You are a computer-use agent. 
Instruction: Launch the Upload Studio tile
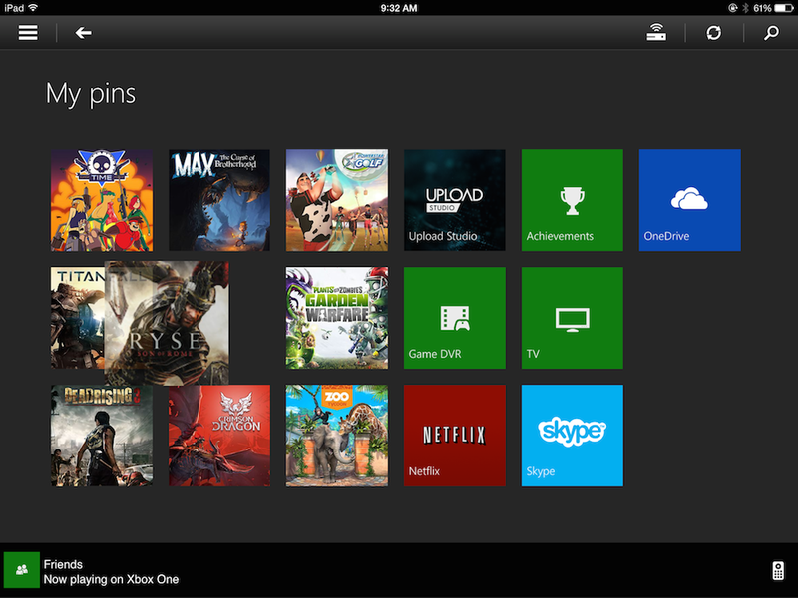pos(455,200)
